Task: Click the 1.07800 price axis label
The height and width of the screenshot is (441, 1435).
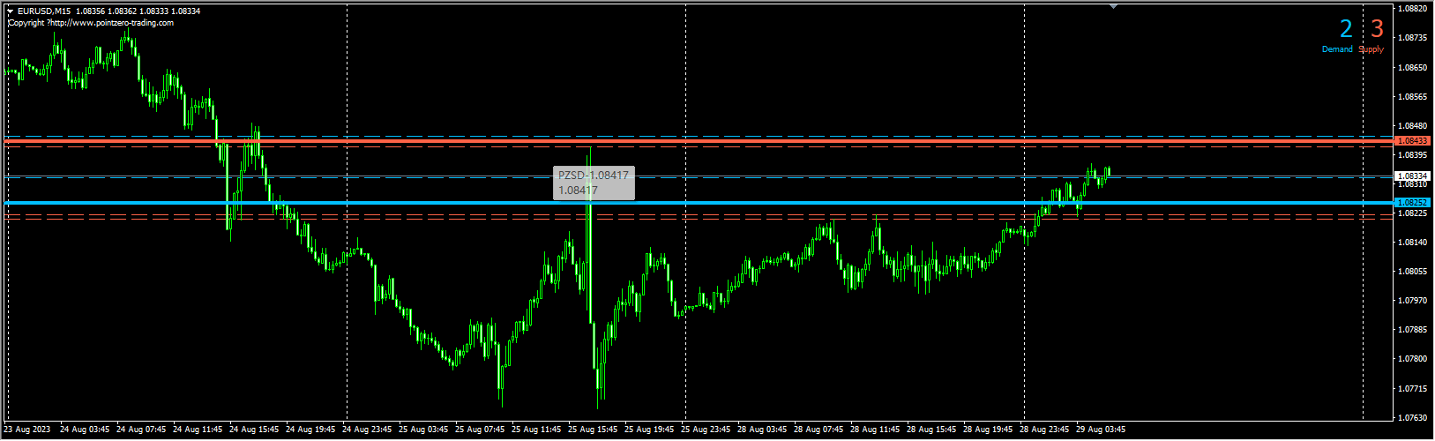Action: tap(1414, 359)
